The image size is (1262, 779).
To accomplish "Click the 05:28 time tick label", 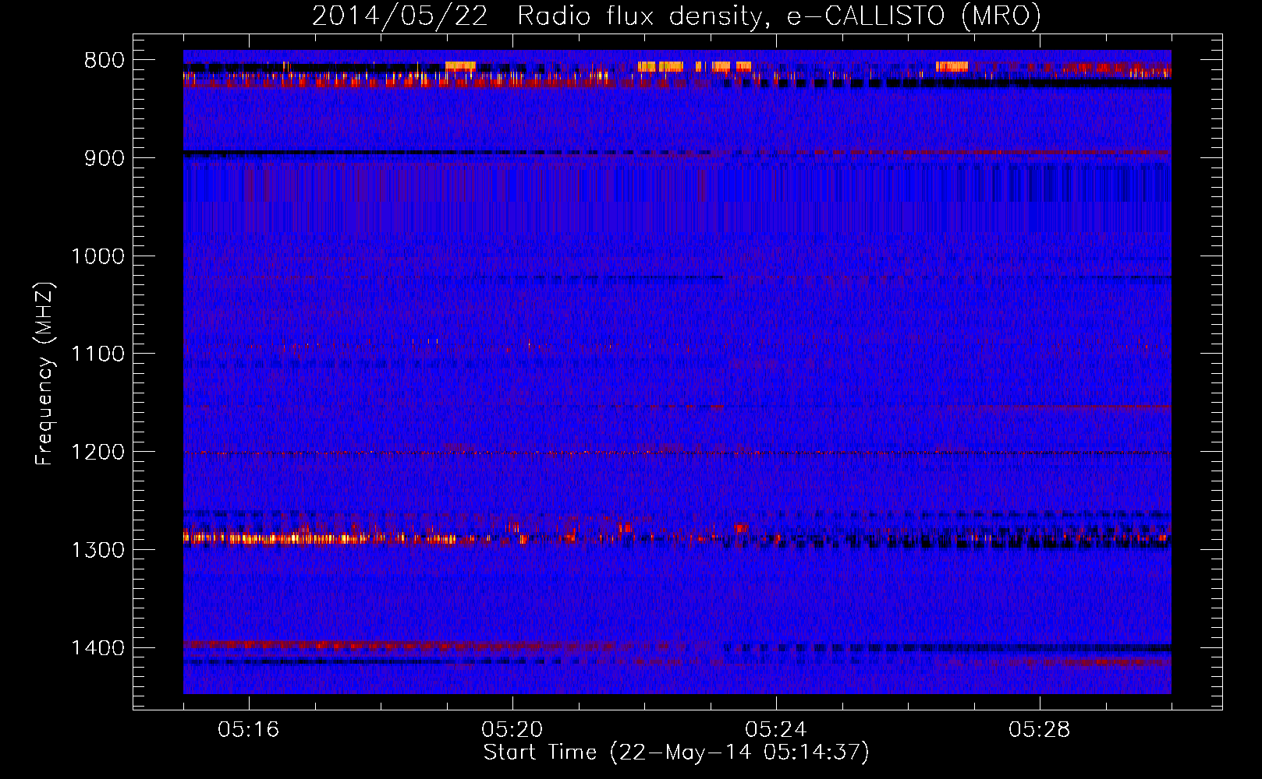I will click(1040, 730).
